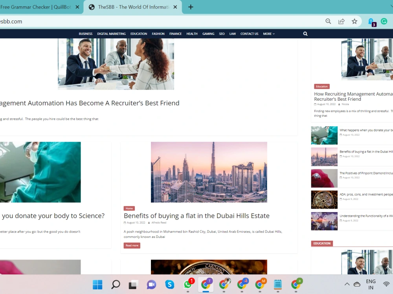
Task: Open sidebar Understanding the Functionality link
Action: coord(366,216)
